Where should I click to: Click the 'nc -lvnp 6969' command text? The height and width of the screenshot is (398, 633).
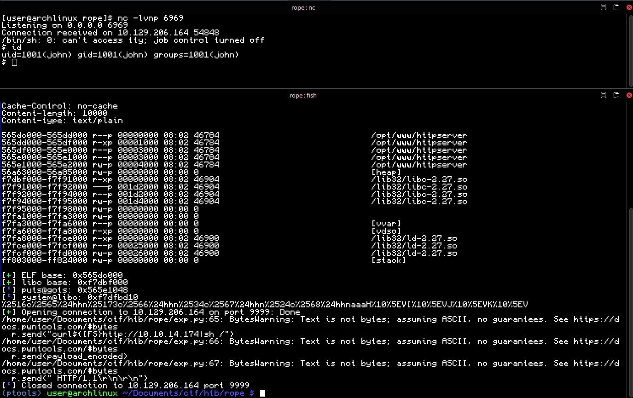[x=150, y=18]
